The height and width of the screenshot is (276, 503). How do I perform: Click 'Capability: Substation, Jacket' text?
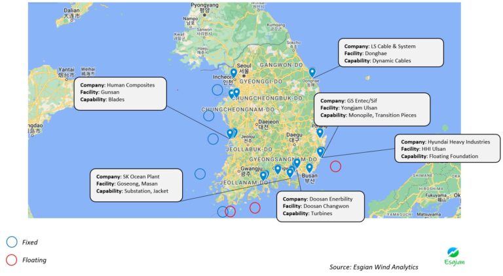coord(132,191)
